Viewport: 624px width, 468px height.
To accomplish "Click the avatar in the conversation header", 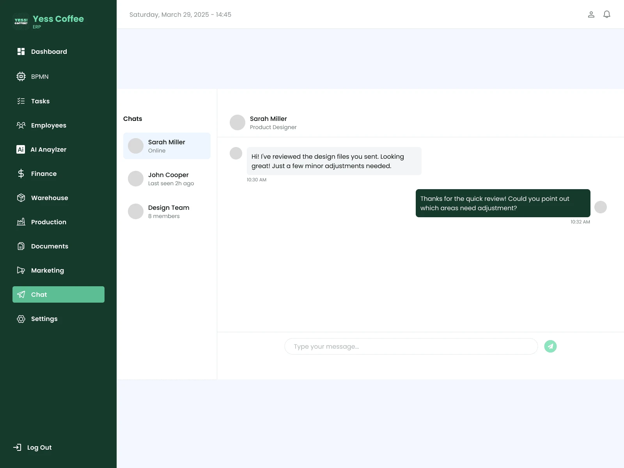I will coord(238,122).
